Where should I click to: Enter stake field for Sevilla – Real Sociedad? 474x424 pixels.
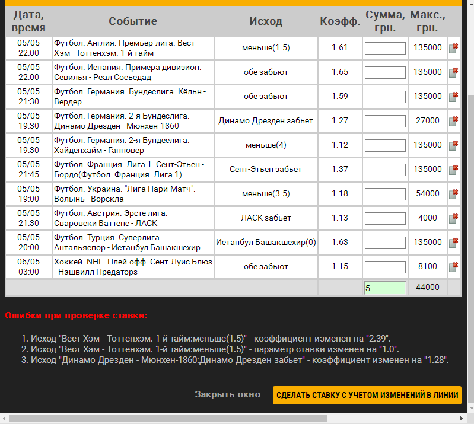click(x=385, y=72)
